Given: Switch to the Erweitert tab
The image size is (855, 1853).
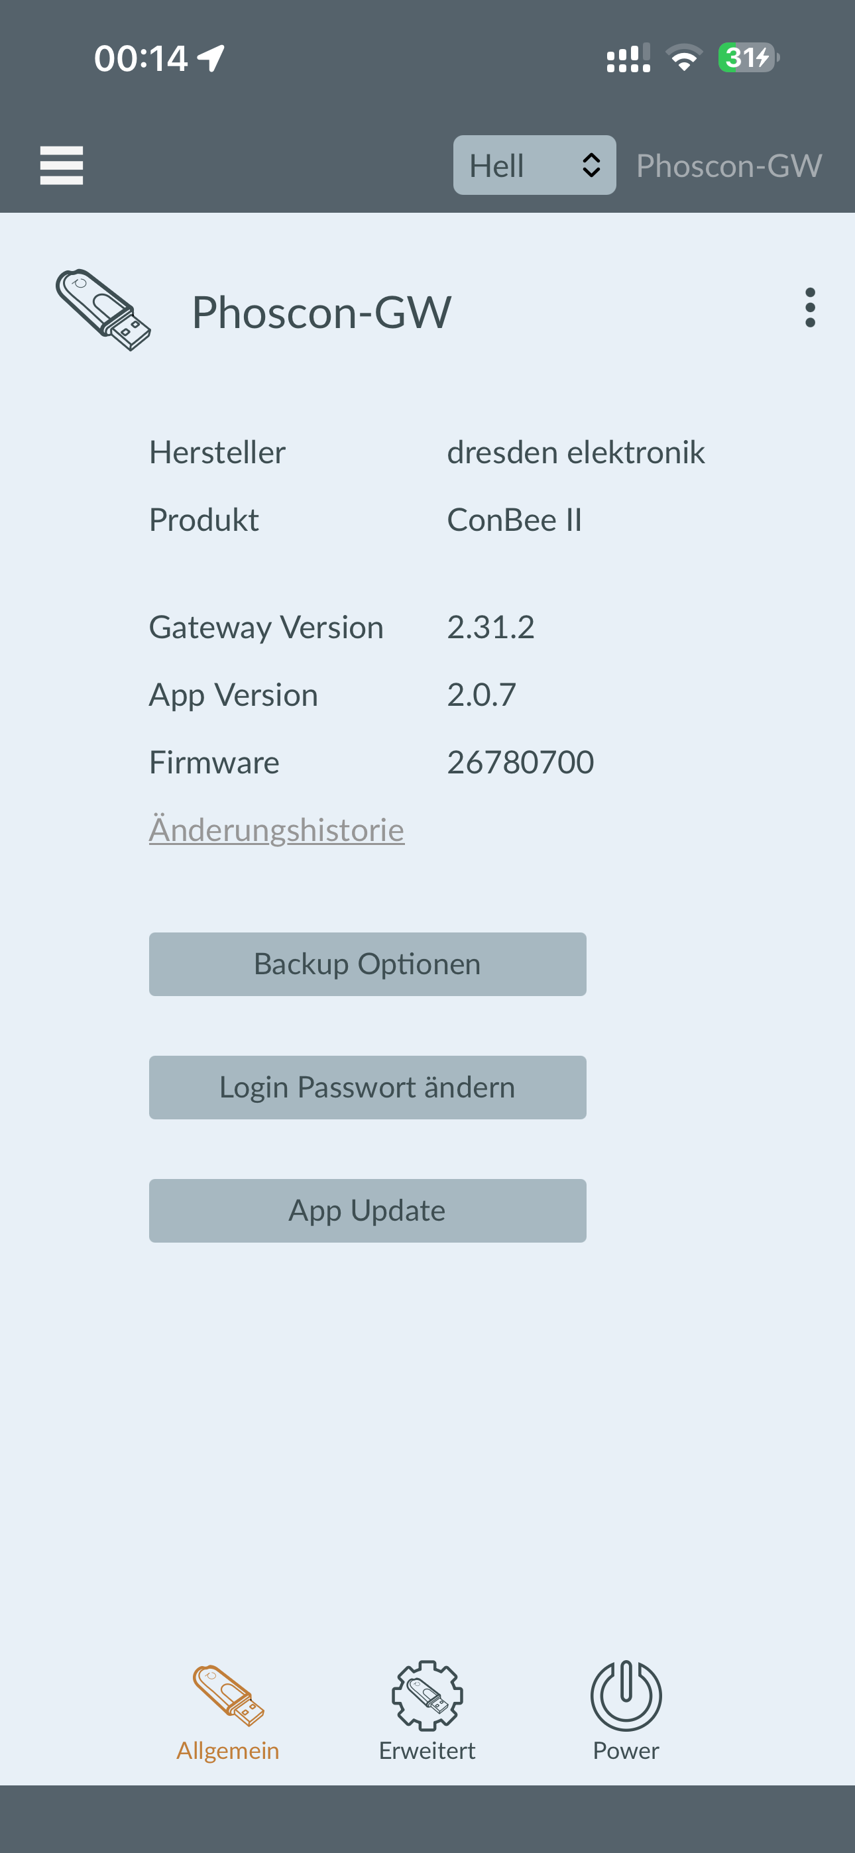Looking at the screenshot, I should tap(427, 1750).
